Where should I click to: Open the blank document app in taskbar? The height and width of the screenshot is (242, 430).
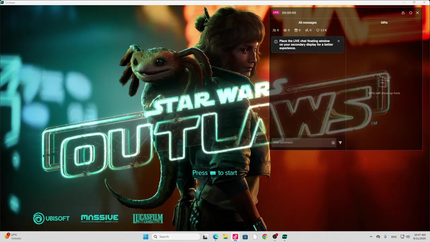(x=255, y=237)
